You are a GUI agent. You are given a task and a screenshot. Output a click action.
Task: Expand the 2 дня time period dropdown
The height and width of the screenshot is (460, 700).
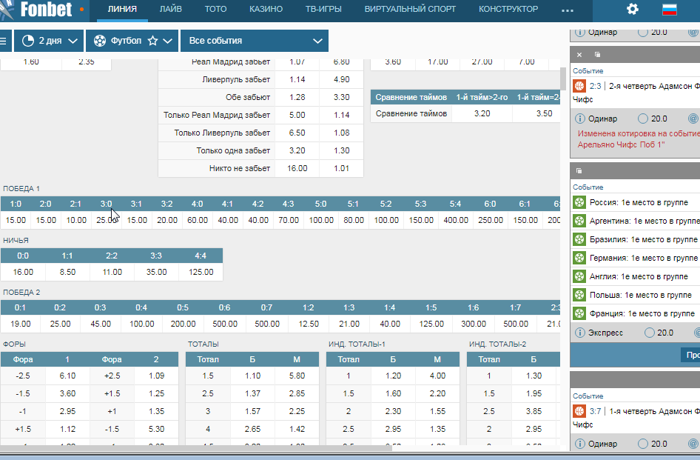[x=48, y=41]
